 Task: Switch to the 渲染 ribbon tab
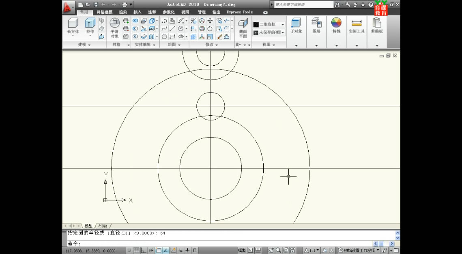click(x=123, y=12)
